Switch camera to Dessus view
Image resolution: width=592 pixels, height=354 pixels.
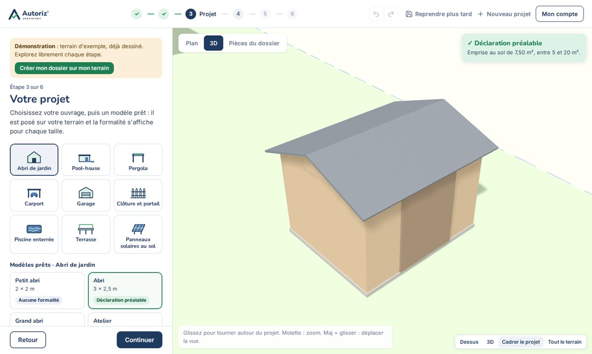tap(469, 342)
